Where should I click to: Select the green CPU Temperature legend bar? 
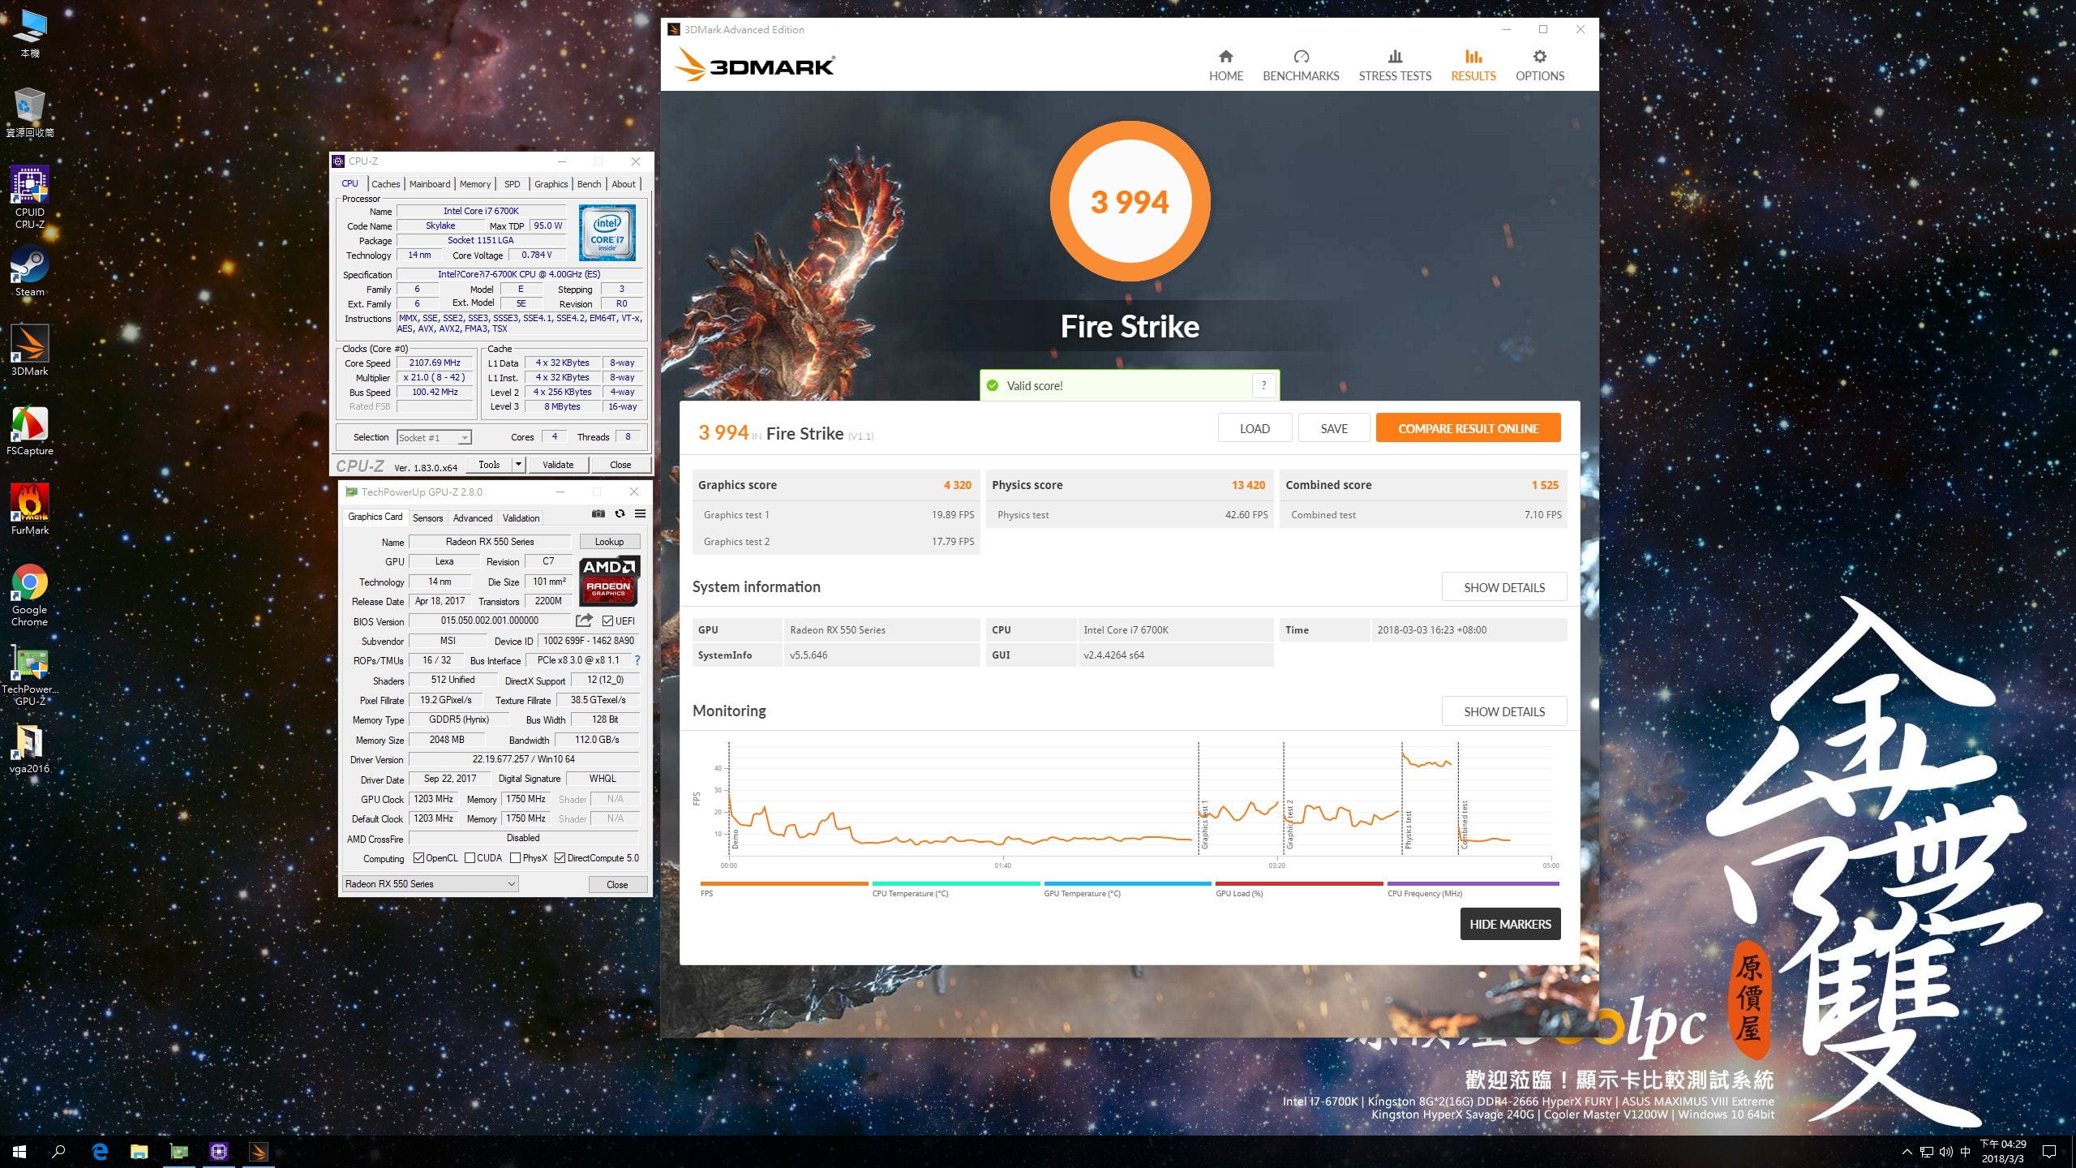pos(955,883)
